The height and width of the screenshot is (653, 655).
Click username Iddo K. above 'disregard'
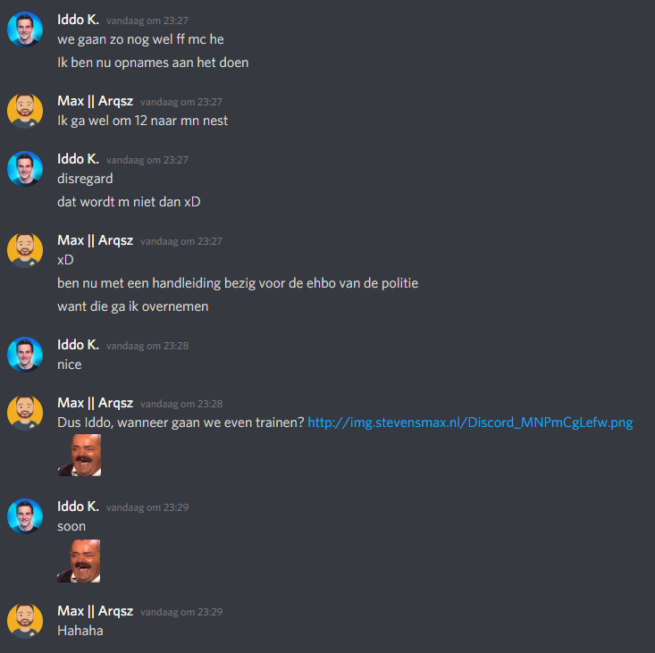point(78,159)
